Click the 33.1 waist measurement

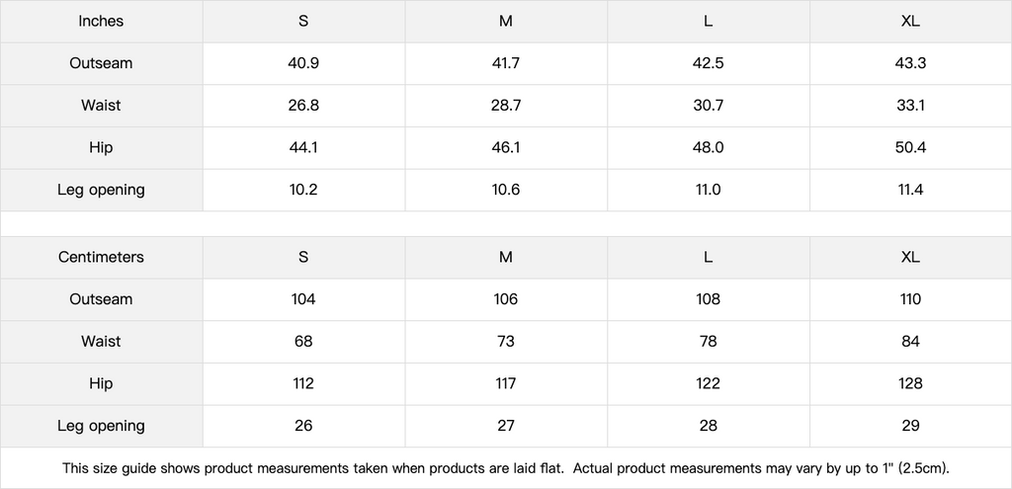point(910,106)
